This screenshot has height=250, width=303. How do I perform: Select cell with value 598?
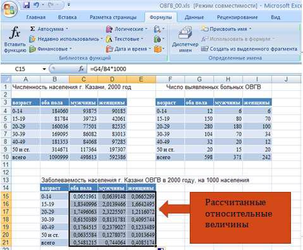199,157
